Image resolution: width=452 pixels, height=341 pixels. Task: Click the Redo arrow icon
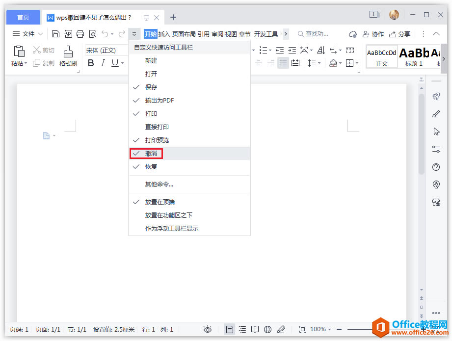click(x=122, y=34)
